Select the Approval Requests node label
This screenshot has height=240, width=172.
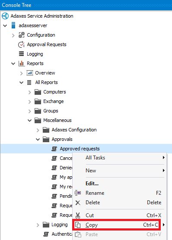pos(47,44)
